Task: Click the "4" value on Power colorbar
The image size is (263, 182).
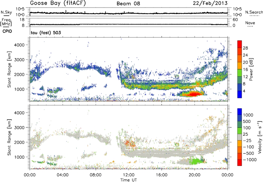Action: coord(244,91)
